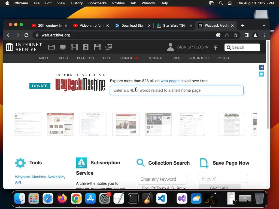Close the Wayback Machine tab
Viewport: 279px width, 209px height.
(232, 26)
